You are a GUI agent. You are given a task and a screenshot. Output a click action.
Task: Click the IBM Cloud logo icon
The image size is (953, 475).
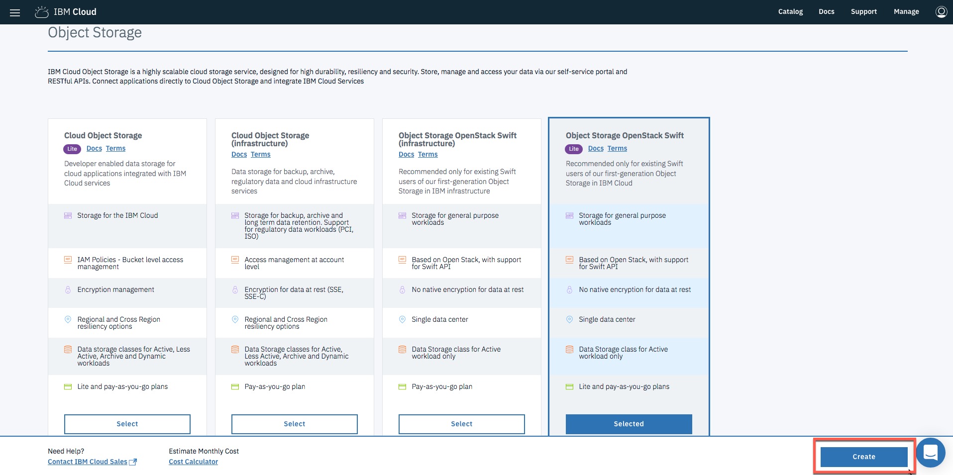pyautogui.click(x=42, y=12)
